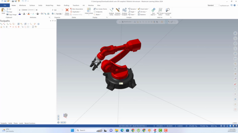238x133 pixels.
Task: Click the Undo arrow in quick access toolbar
Action: point(23,1)
